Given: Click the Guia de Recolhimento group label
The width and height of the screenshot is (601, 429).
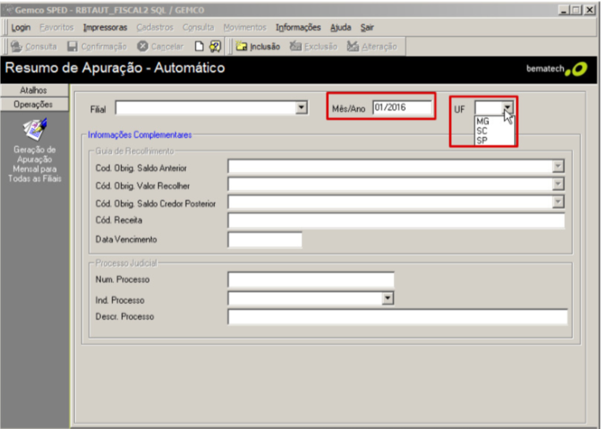Looking at the screenshot, I should click(135, 151).
